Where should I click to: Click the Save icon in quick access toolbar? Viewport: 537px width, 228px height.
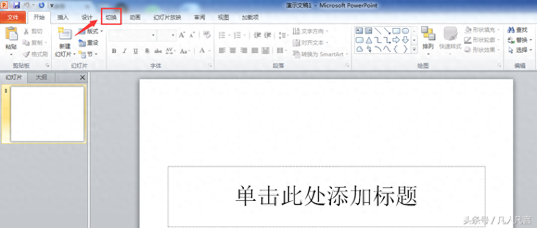[x=17, y=5]
